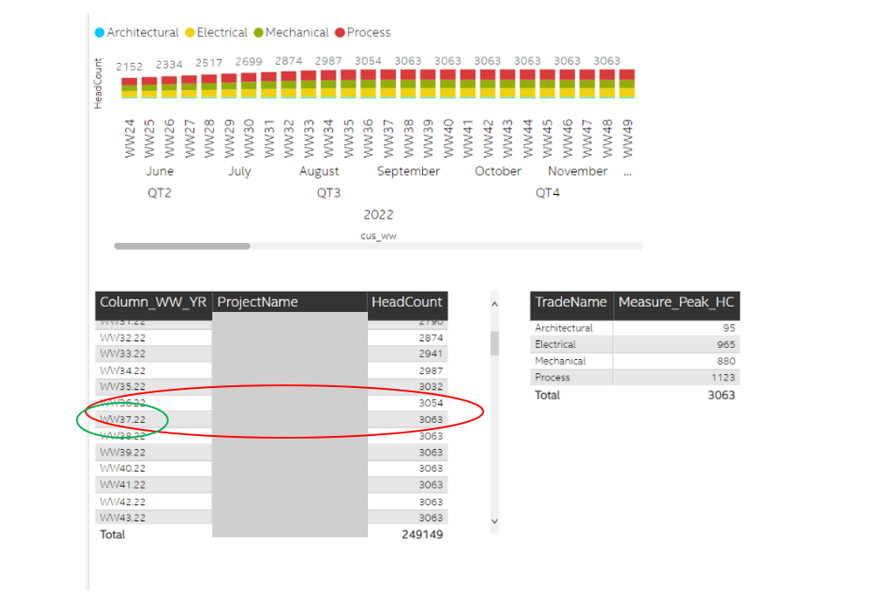Click the QT4 quarter axis label
The height and width of the screenshot is (602, 887).
coord(548,193)
